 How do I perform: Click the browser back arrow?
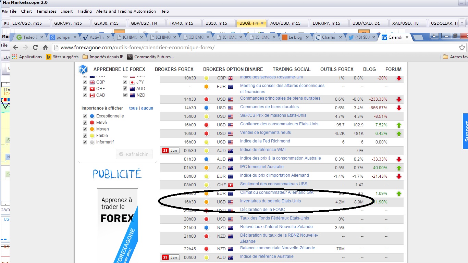(15, 48)
